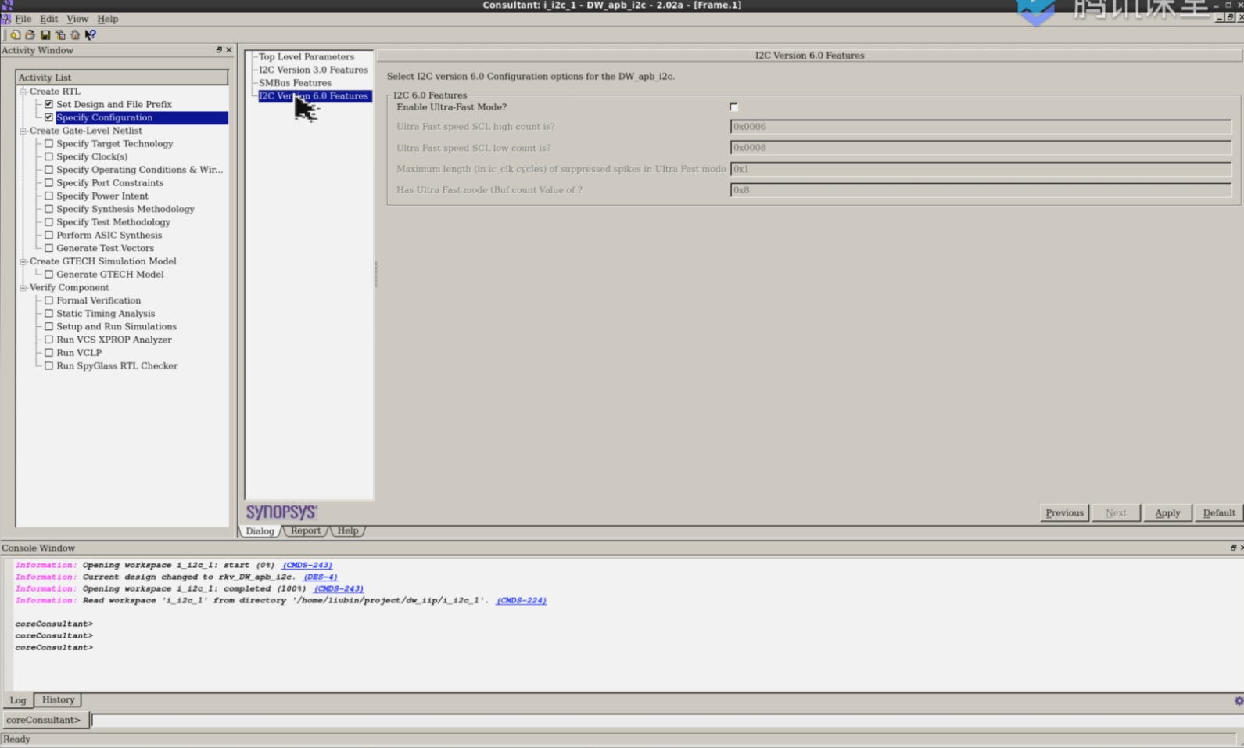1244x748 pixels.
Task: Check the Specify Target Technology box
Action: pyautogui.click(x=49, y=144)
